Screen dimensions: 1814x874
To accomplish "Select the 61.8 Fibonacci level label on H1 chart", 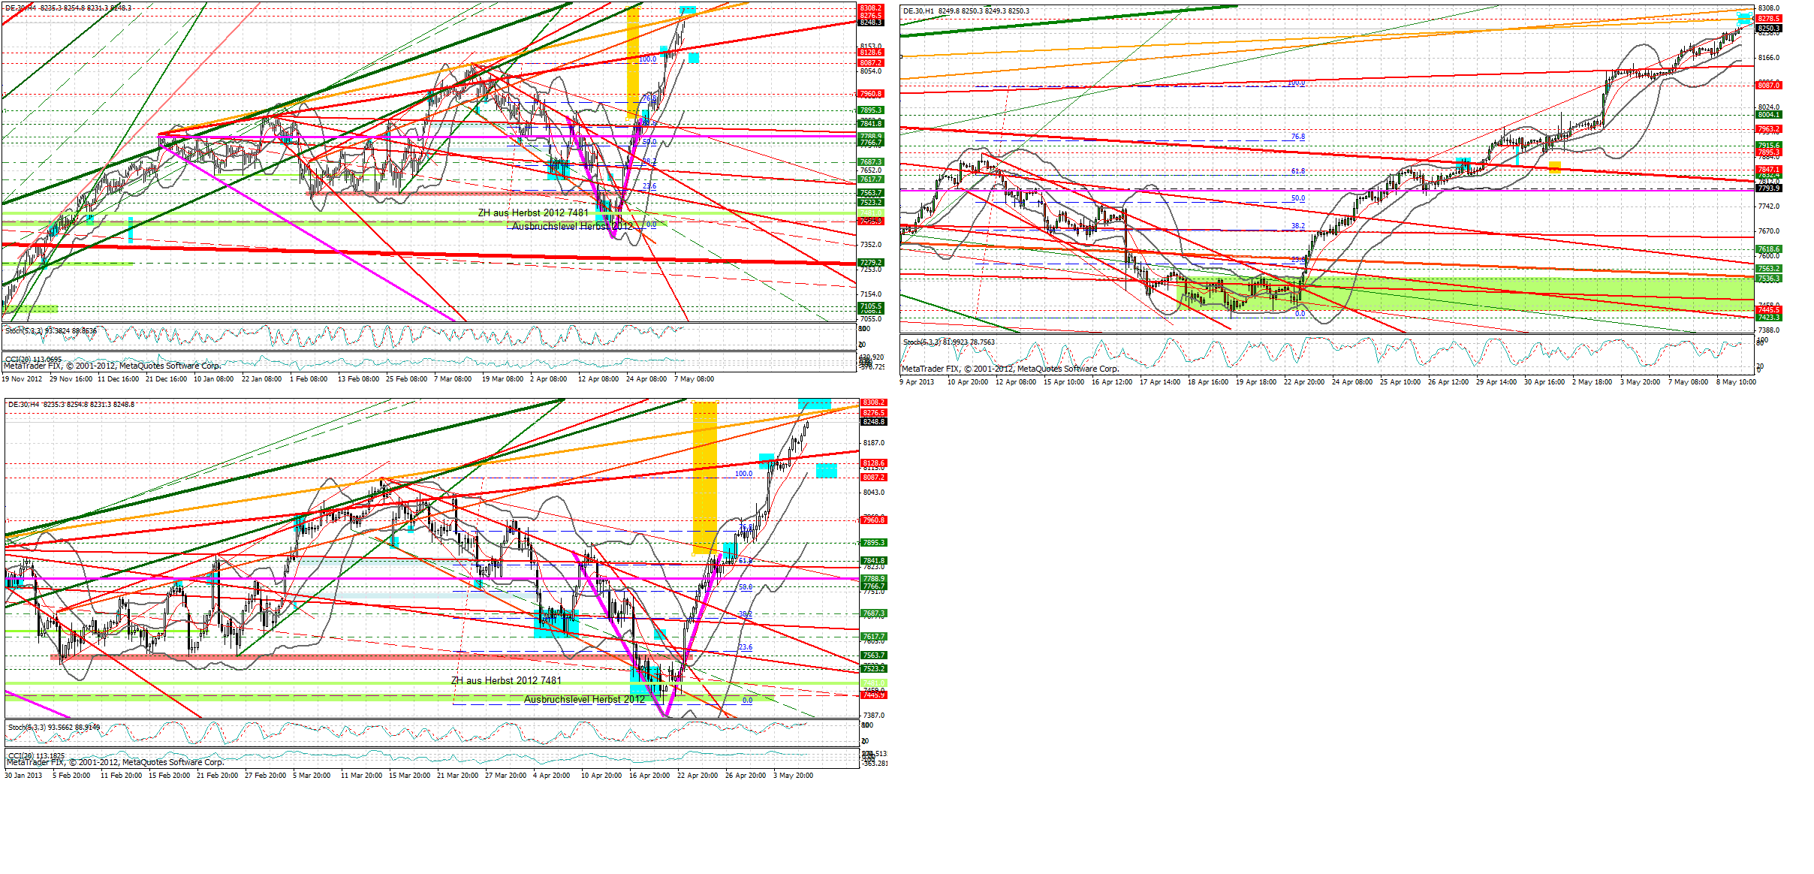I will coord(1297,171).
